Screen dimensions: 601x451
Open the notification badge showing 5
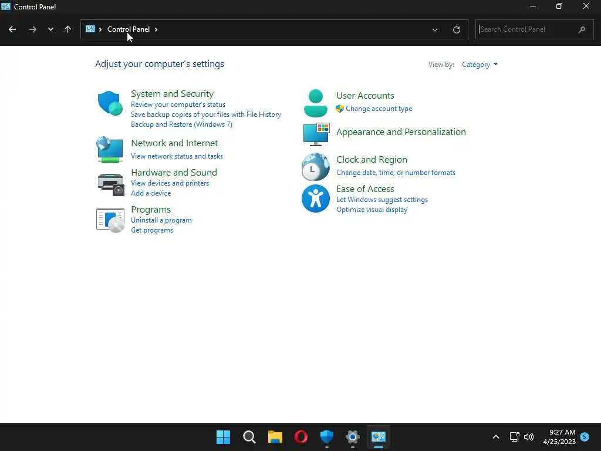585,437
